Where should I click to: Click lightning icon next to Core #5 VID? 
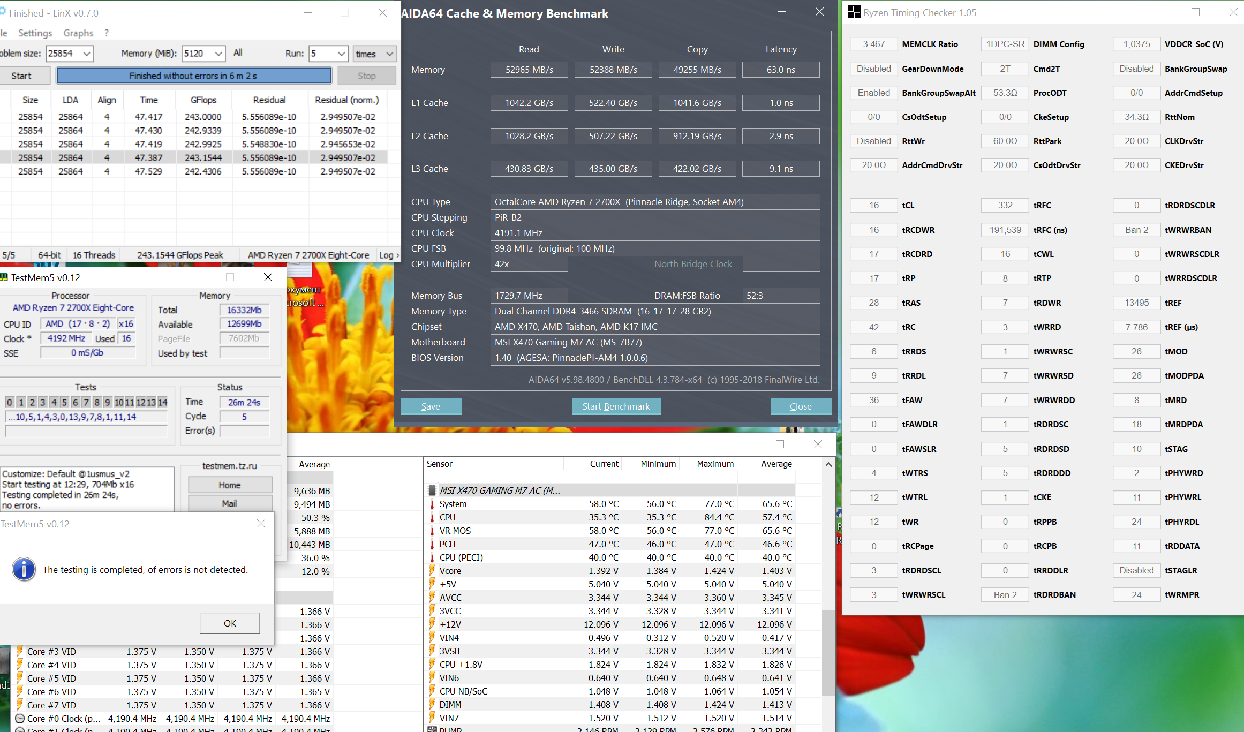coord(20,678)
